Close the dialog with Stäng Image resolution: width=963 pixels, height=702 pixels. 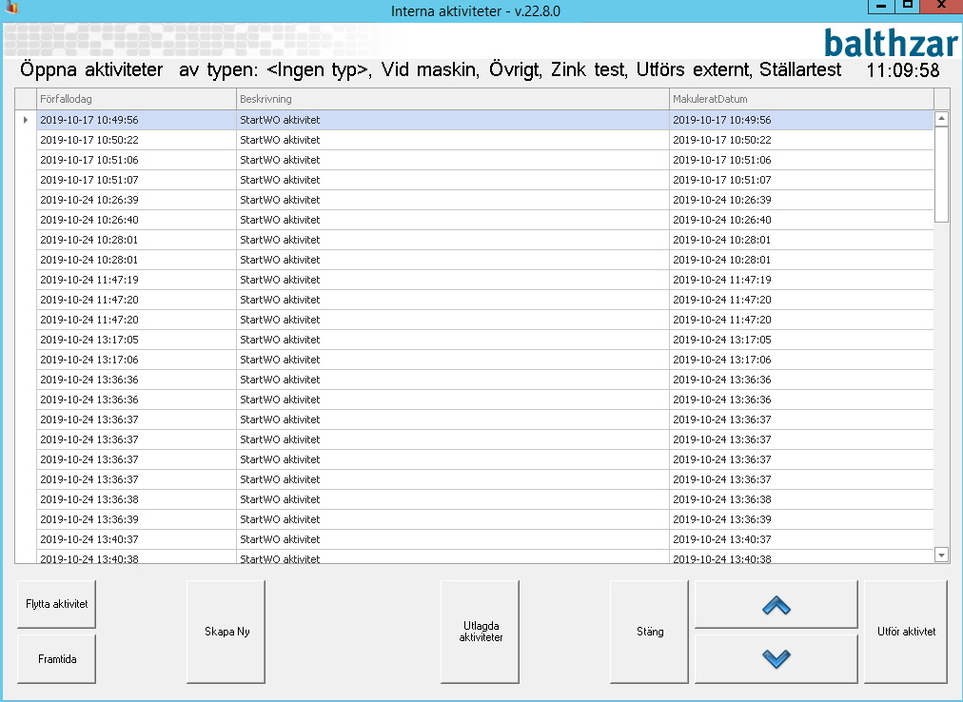point(649,632)
